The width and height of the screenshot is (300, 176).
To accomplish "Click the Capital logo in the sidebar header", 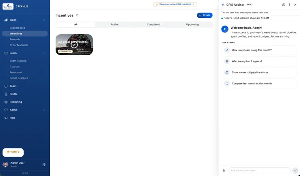I will tap(8, 6).
